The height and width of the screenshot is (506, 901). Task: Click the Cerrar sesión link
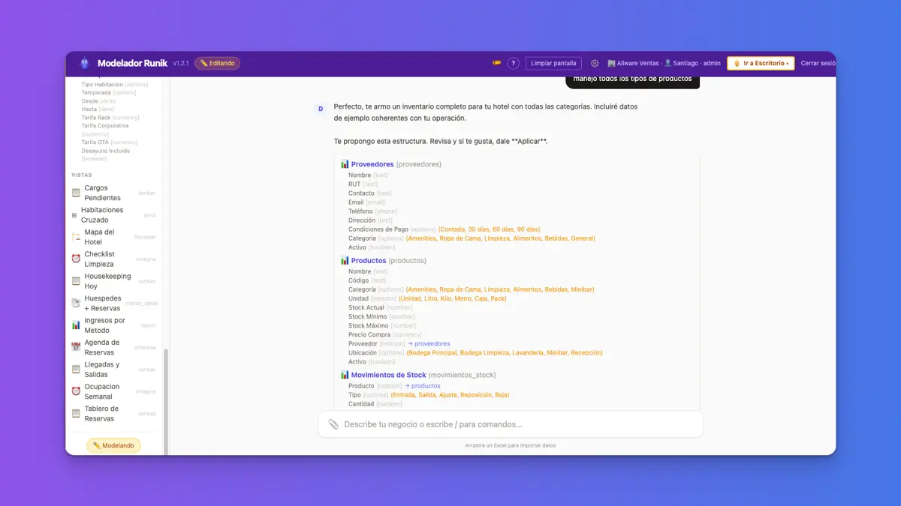pyautogui.click(x=818, y=64)
